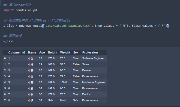The height and width of the screenshot is (107, 180).
Task: Place cursor on the final a_list line
Action: pos(9,41)
